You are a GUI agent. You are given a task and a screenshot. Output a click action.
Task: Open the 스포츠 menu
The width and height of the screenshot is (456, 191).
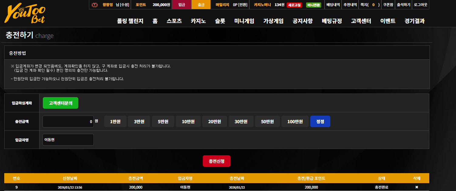[x=174, y=21]
